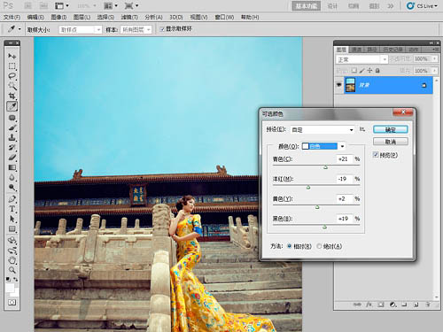The image size is (443, 332).
Task: Click the delete layer trash icon
Action: tap(428, 305)
